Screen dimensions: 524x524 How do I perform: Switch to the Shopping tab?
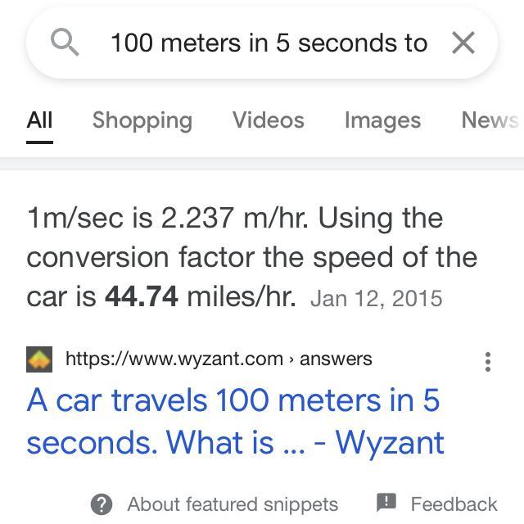[x=142, y=120]
